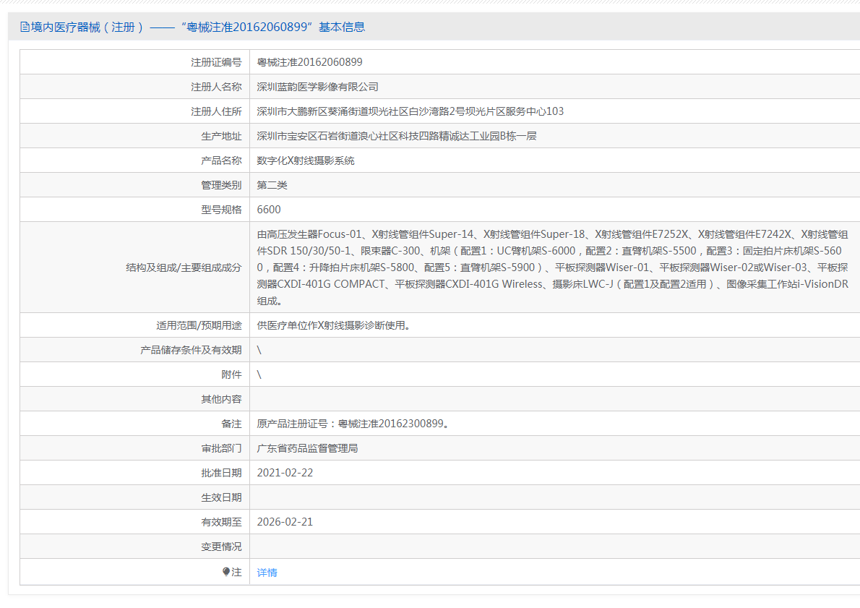Click the approval date 2021-02-22
Screen dimensions: 860x608
click(285, 473)
